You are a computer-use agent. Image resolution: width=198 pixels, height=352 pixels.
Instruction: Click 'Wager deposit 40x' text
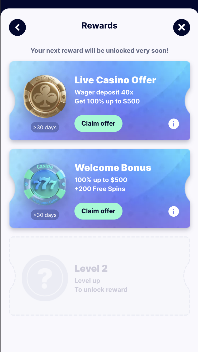pos(104,92)
